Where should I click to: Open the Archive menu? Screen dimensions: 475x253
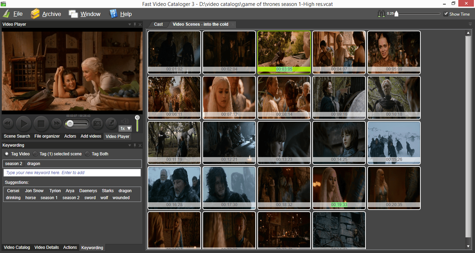click(x=46, y=14)
